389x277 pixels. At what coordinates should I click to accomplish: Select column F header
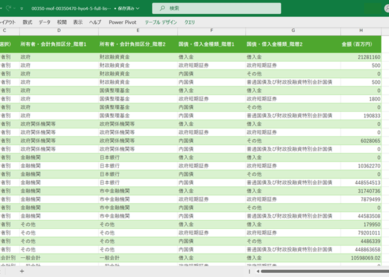[212, 30]
